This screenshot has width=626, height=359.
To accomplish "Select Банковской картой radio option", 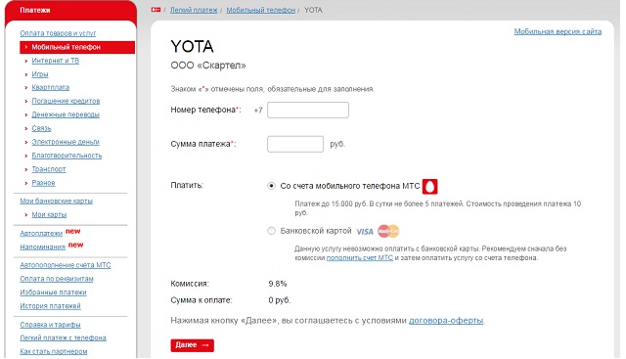I will [x=272, y=231].
